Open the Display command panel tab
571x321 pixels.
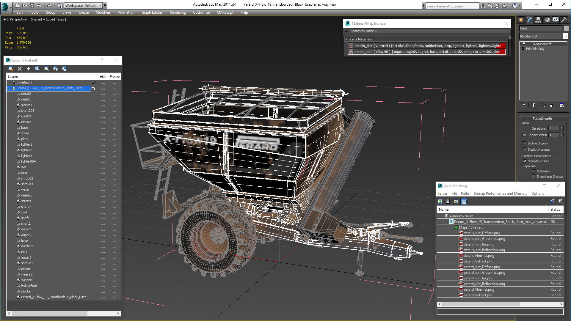click(x=556, y=20)
